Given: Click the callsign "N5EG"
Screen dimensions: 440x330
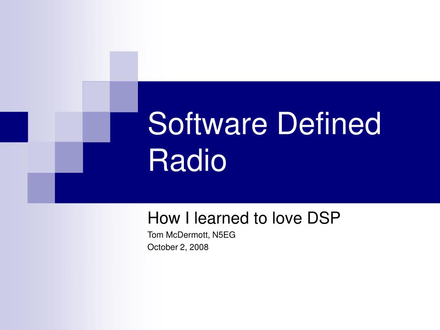Looking at the screenshot, I should point(223,235).
